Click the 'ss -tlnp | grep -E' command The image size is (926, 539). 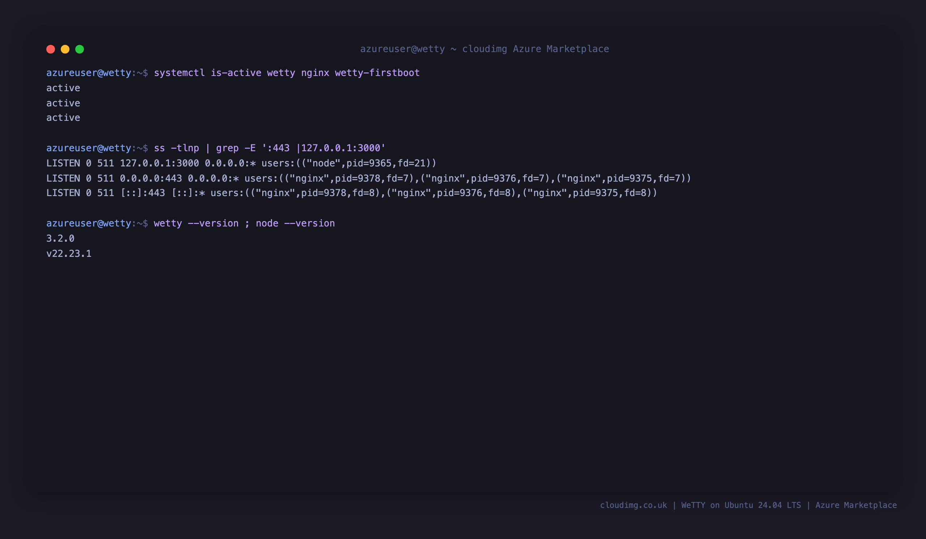[x=270, y=148]
